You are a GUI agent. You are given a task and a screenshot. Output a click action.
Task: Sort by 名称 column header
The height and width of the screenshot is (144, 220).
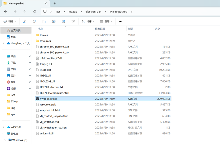coord(41,29)
